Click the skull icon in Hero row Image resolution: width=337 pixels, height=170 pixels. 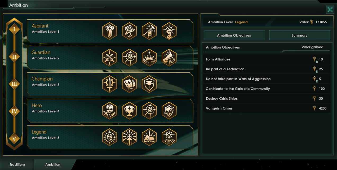tap(109, 111)
